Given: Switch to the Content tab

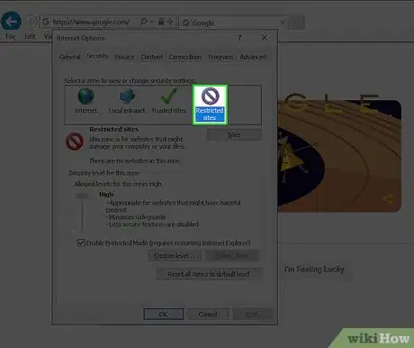Looking at the screenshot, I should [x=151, y=57].
